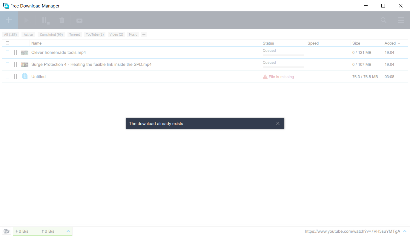
Task: Click the progress bar of Clever homemade tools
Action: (283, 55)
